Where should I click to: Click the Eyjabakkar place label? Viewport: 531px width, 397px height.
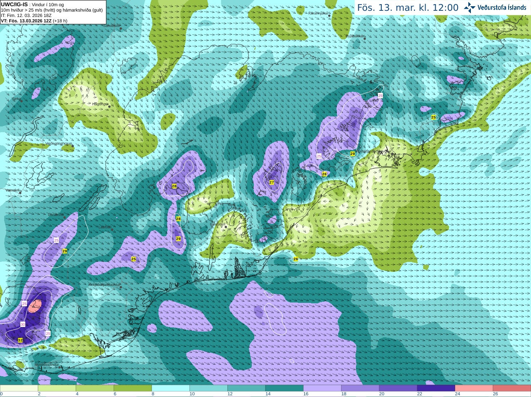click(x=355, y=36)
